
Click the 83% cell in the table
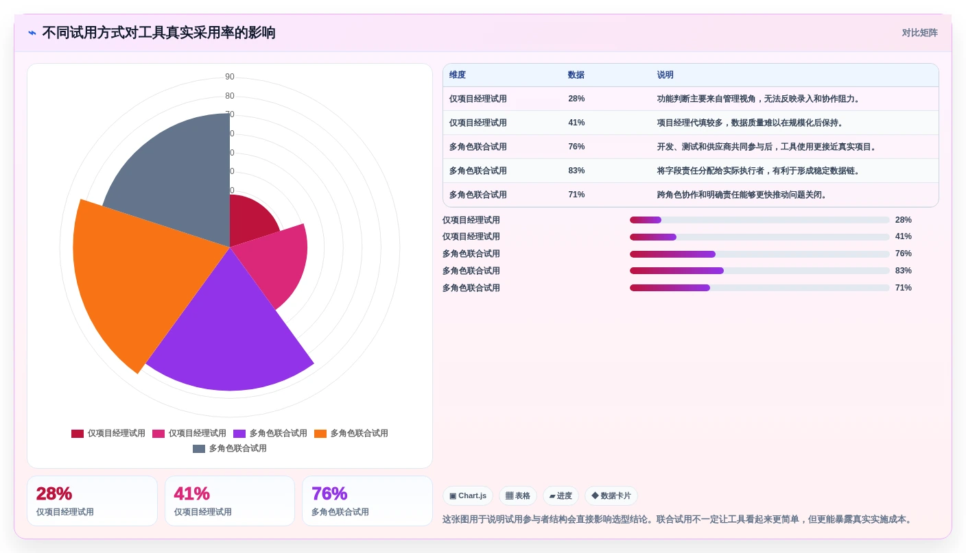tap(576, 171)
